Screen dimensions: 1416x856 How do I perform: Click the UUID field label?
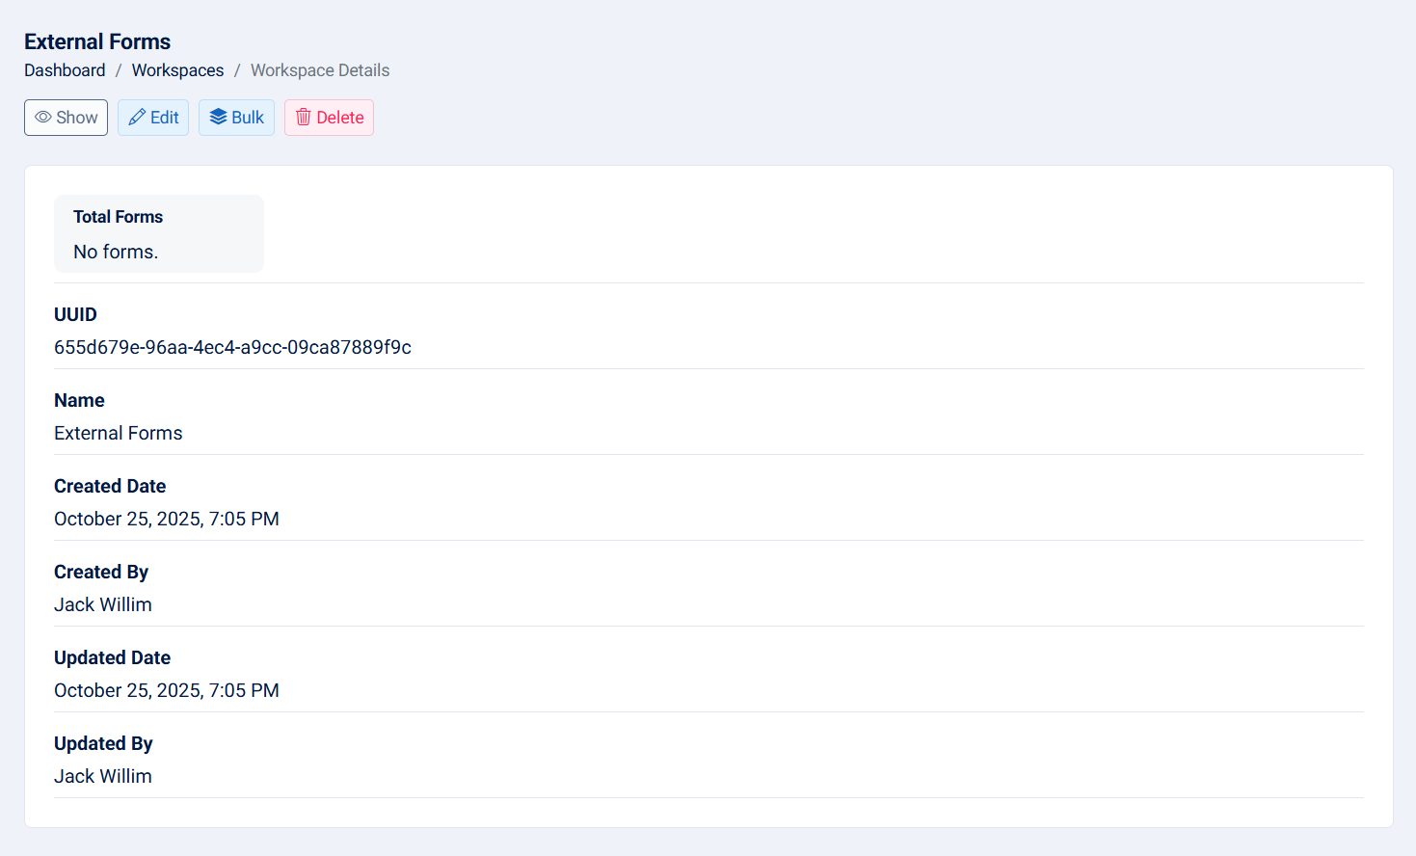(75, 314)
